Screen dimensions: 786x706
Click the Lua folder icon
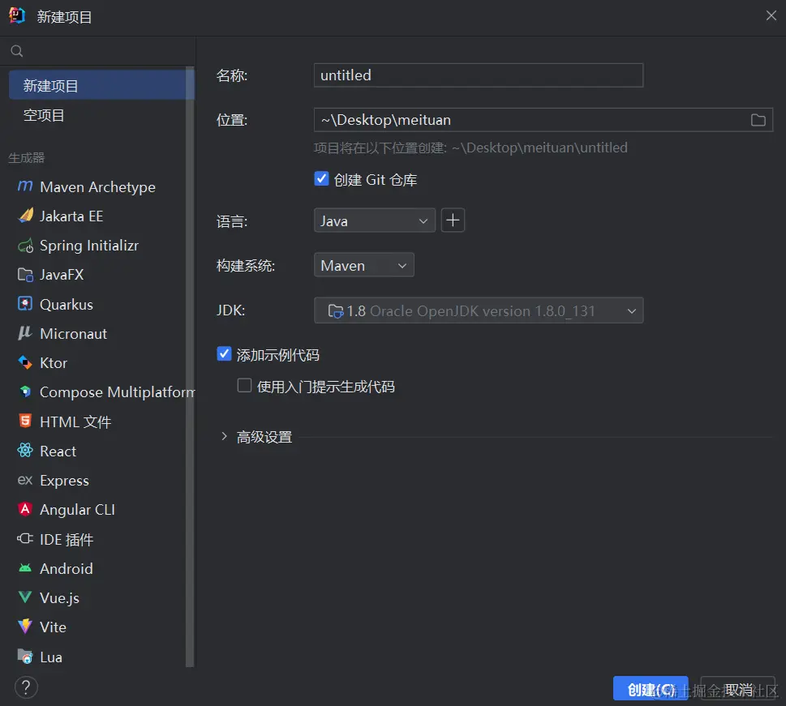click(x=25, y=657)
